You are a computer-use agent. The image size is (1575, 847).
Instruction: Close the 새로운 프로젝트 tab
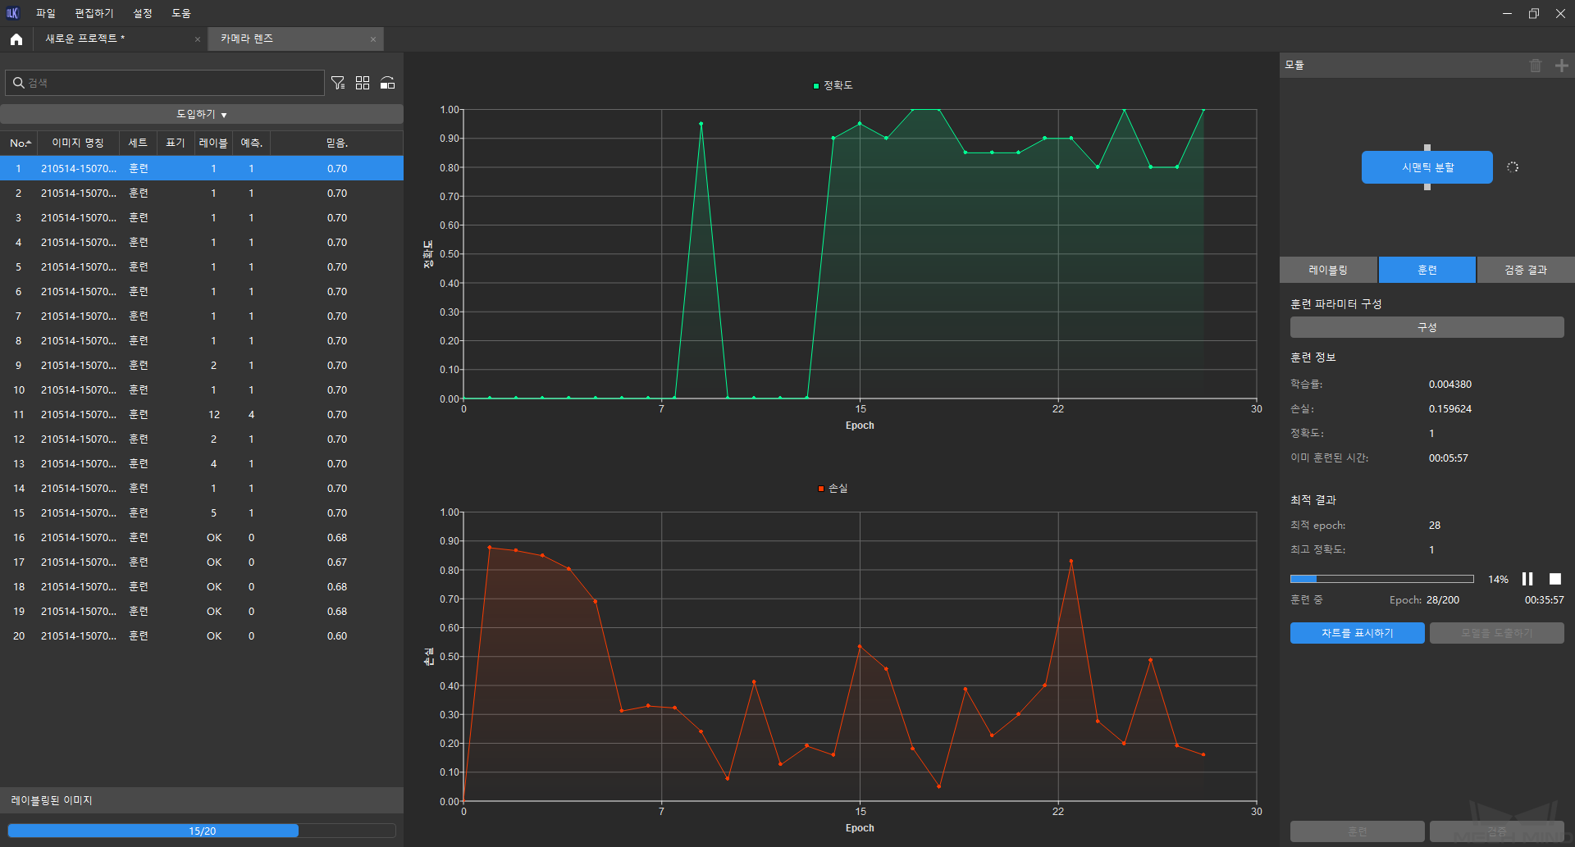(x=198, y=39)
